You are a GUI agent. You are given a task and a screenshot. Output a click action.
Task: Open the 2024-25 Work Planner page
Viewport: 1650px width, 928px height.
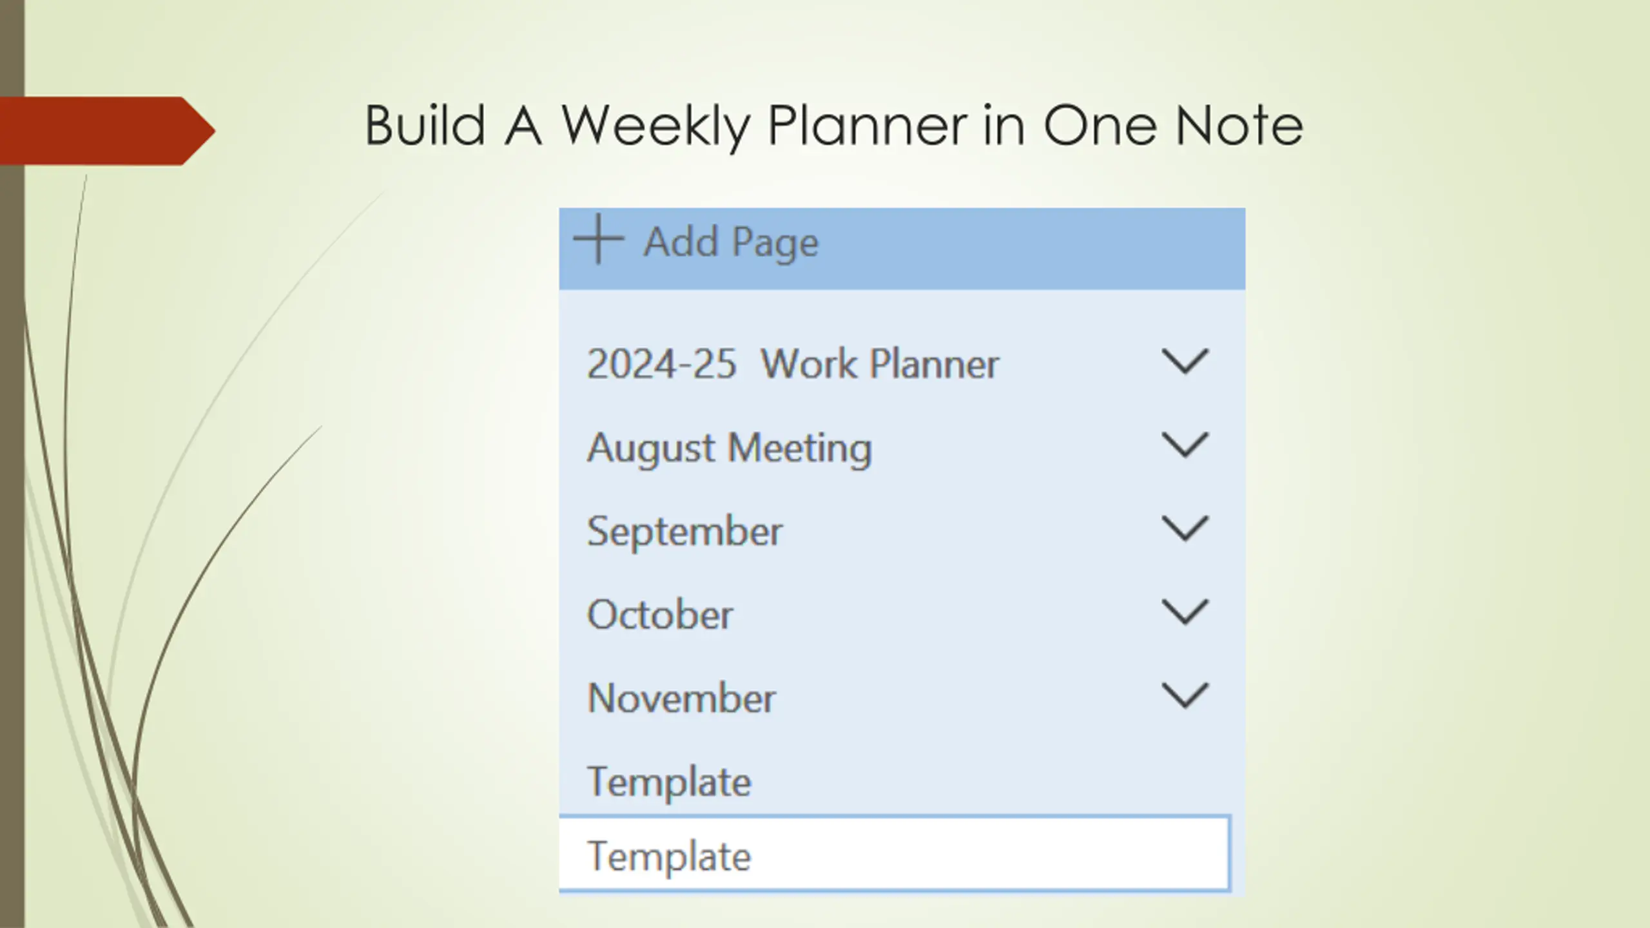click(792, 364)
